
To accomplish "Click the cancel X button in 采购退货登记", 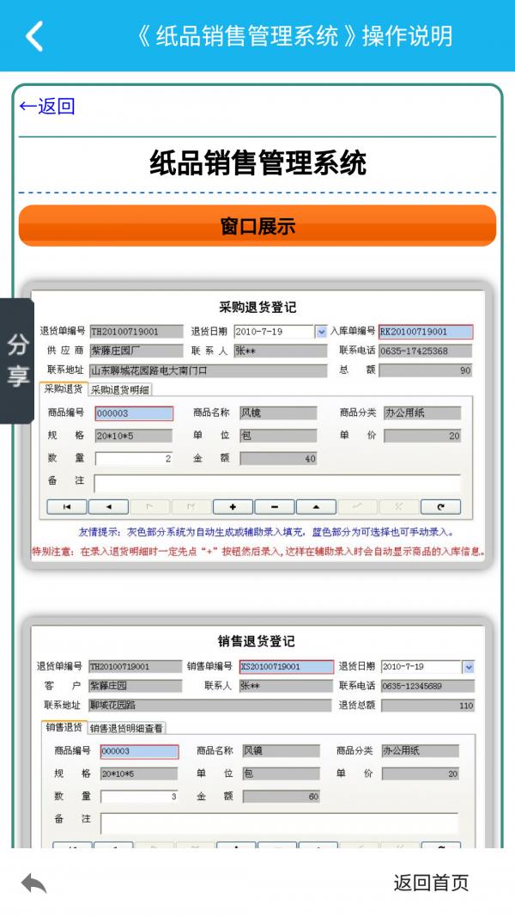I will click(399, 507).
